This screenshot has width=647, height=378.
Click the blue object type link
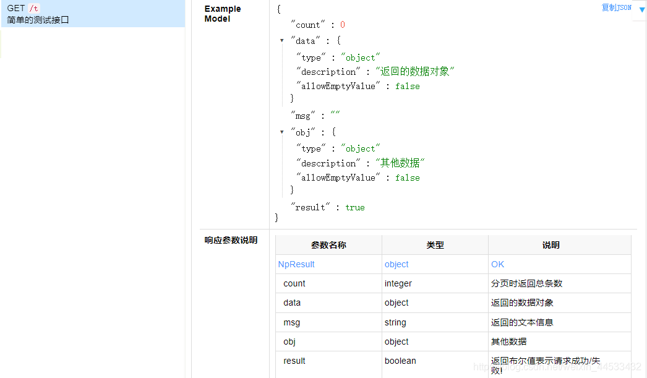[x=396, y=264]
